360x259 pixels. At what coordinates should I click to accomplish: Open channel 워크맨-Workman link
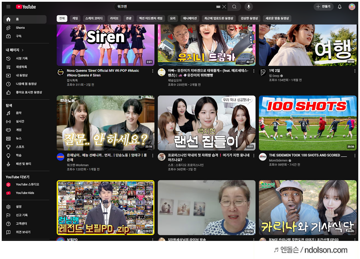(x=78, y=165)
